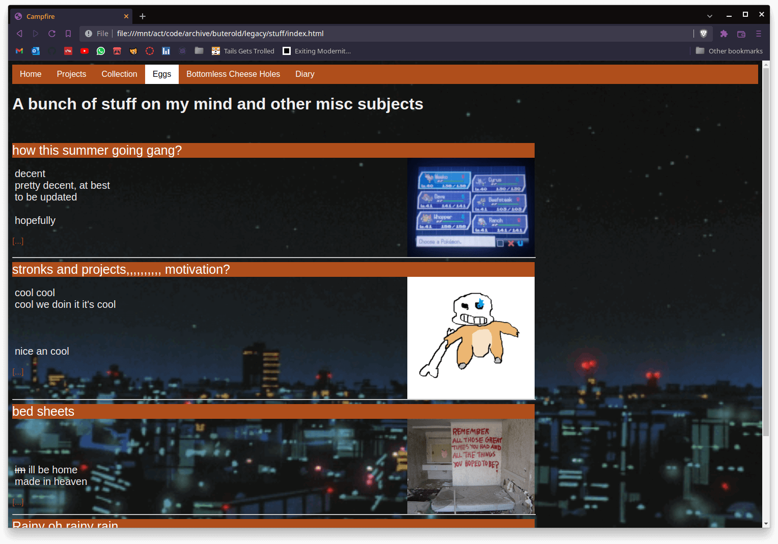778x544 pixels.
Task: Open the browser hamburger menu
Action: click(759, 34)
